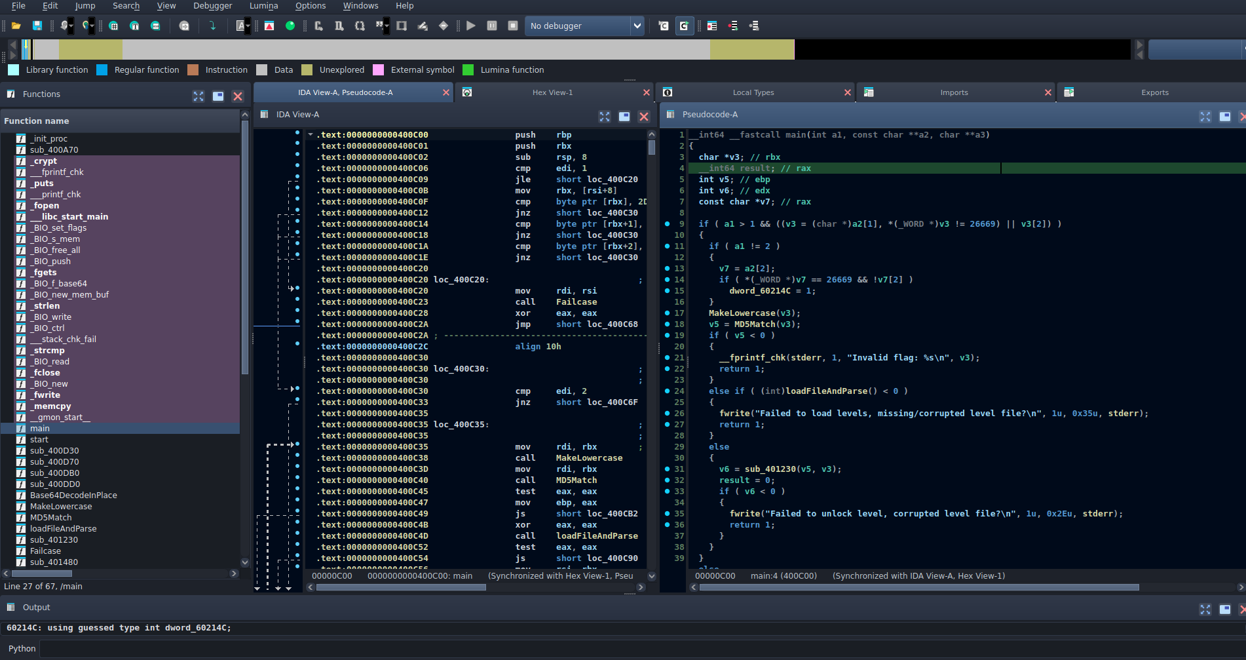Open the text style dropdown arrow
This screenshot has height=660, width=1246.
[x=248, y=26]
